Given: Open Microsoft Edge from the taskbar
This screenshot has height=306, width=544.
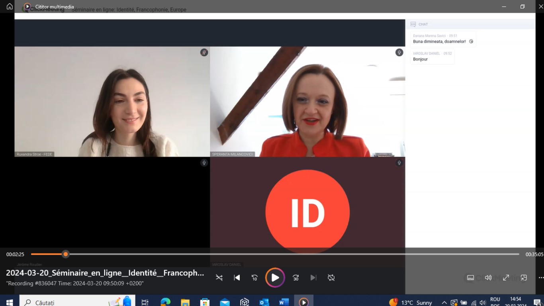Looking at the screenshot, I should point(165,302).
